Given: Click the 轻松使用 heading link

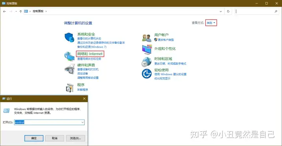Looking at the screenshot, I should pos(161,70).
